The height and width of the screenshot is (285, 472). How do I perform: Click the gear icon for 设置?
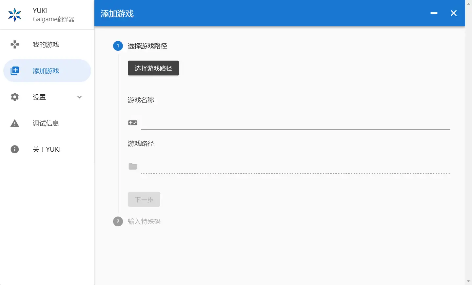15,97
